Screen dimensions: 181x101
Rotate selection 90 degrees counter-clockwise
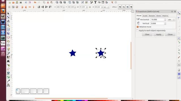click(22, 7)
